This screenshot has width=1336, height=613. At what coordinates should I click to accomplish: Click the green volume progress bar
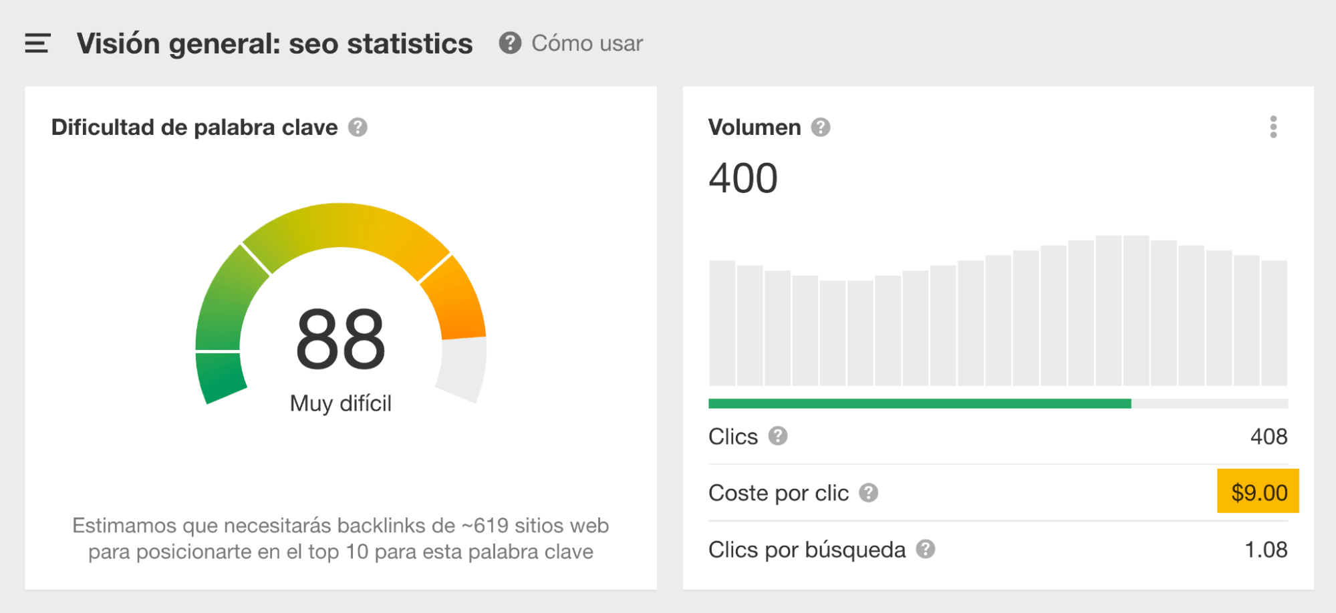point(919,402)
